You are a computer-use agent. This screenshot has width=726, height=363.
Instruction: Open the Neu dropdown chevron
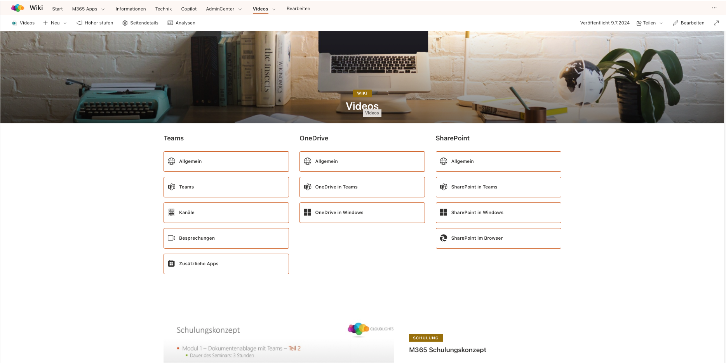tap(65, 23)
